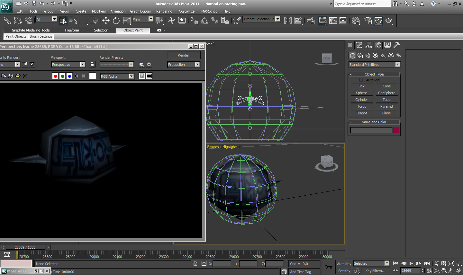
Task: Open the Layer Manager icon
Action: click(x=311, y=21)
